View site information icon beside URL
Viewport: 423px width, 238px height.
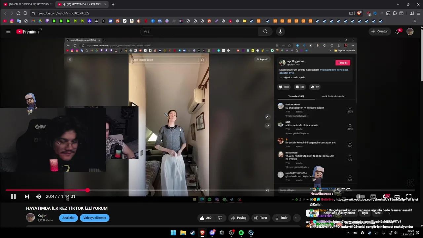(33, 13)
